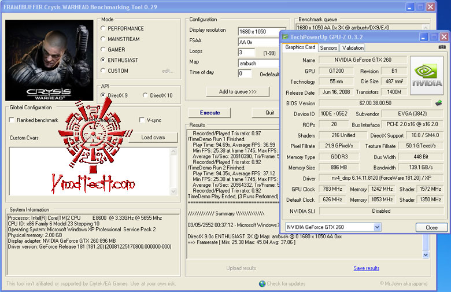Click the Custom Cvars scrollbar up arrow

pos(173,151)
